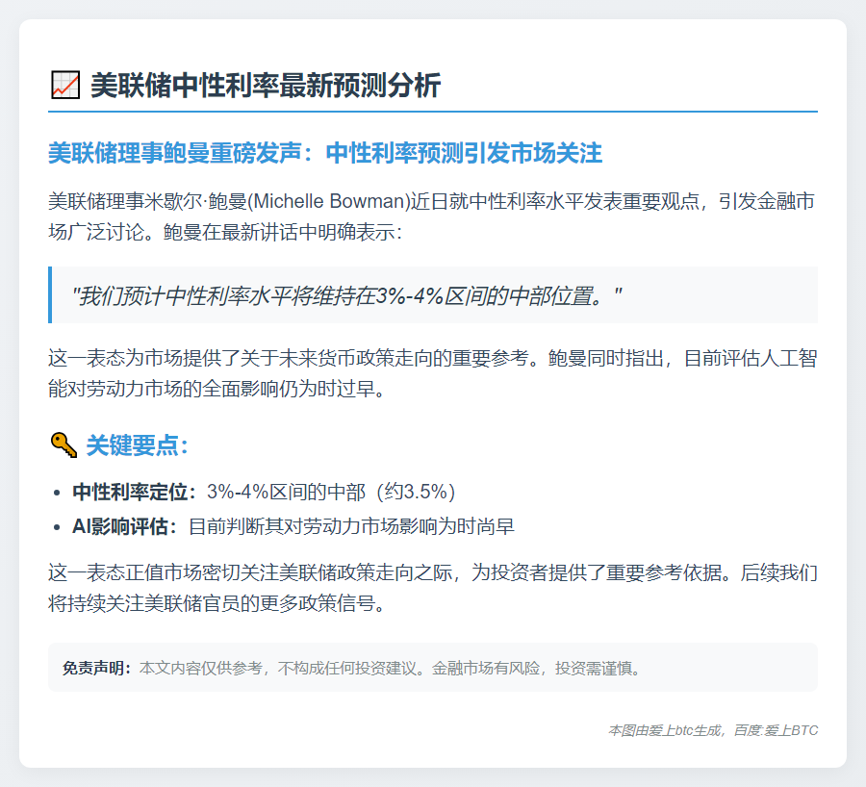Click the italic quote about 3%-4%区间
The width and height of the screenshot is (866, 787).
click(x=346, y=295)
